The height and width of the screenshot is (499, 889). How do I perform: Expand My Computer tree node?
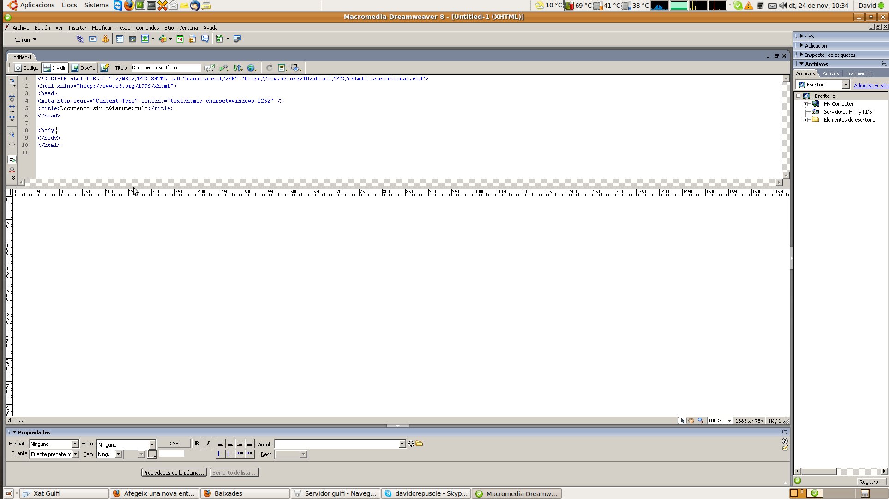click(806, 104)
